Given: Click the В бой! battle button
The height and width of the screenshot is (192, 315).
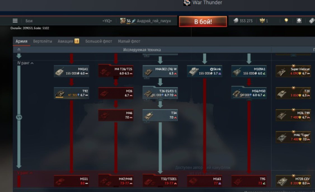Looking at the screenshot, I should (203, 21).
